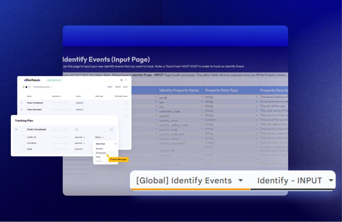
Task: Open the more options icon beside the Devhaus search
Action: coord(126,80)
